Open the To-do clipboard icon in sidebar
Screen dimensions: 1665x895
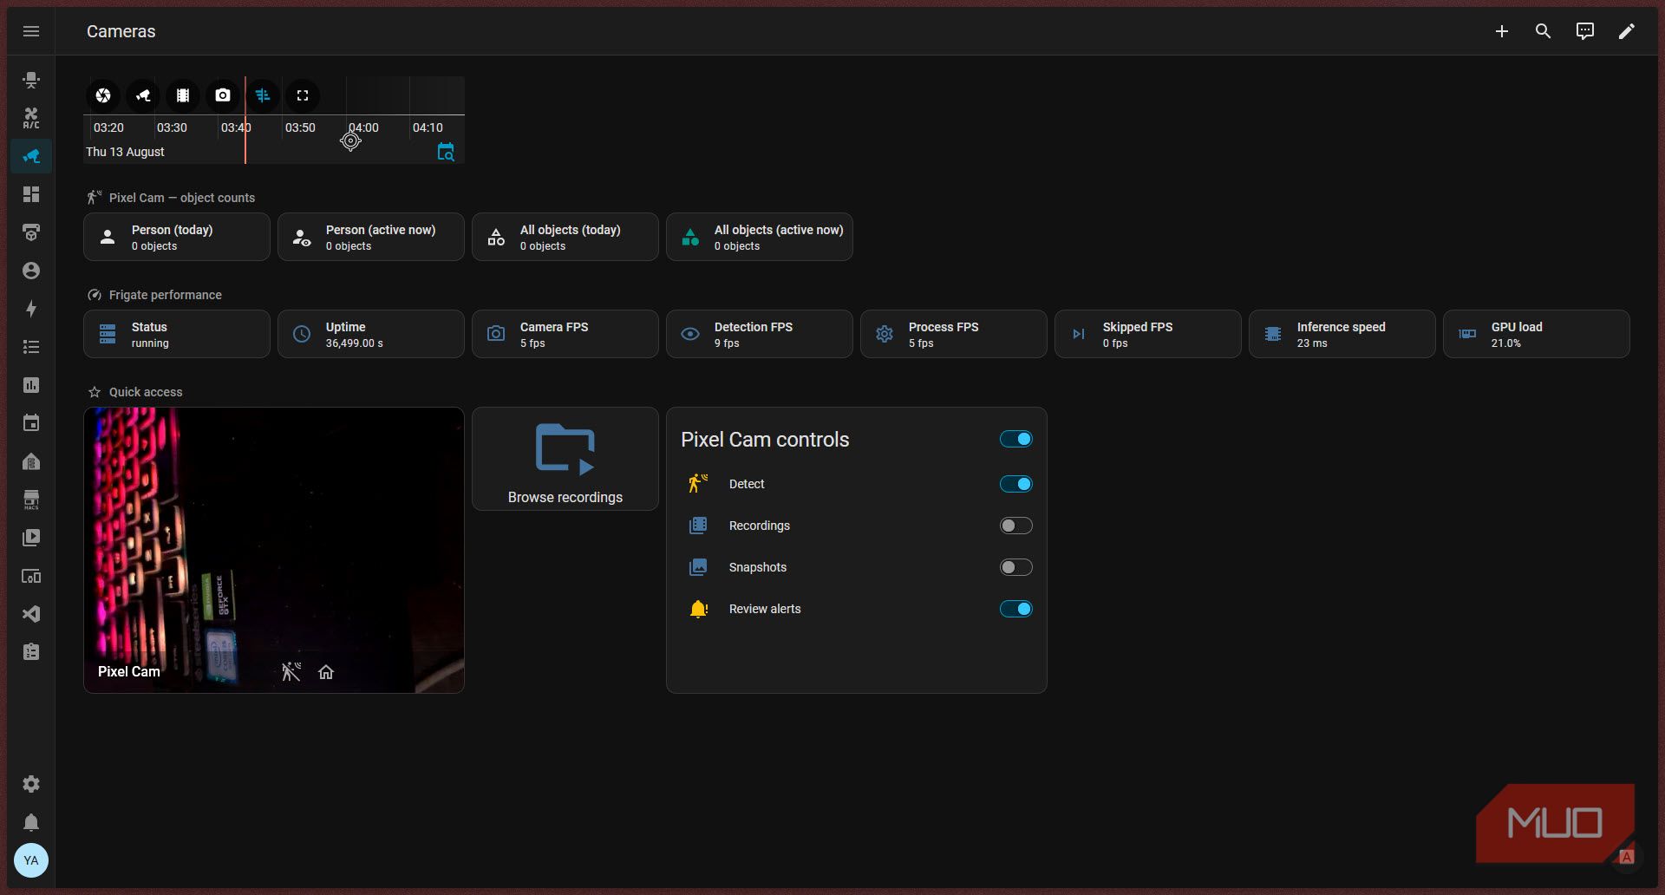(31, 652)
